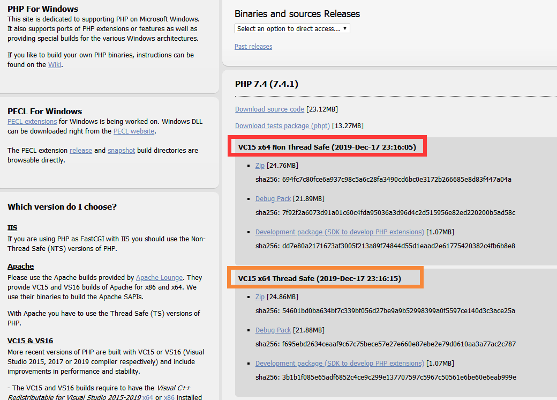The image size is (557, 400).
Task: Download Non Thread Safe Development package
Action: pyautogui.click(x=340, y=232)
